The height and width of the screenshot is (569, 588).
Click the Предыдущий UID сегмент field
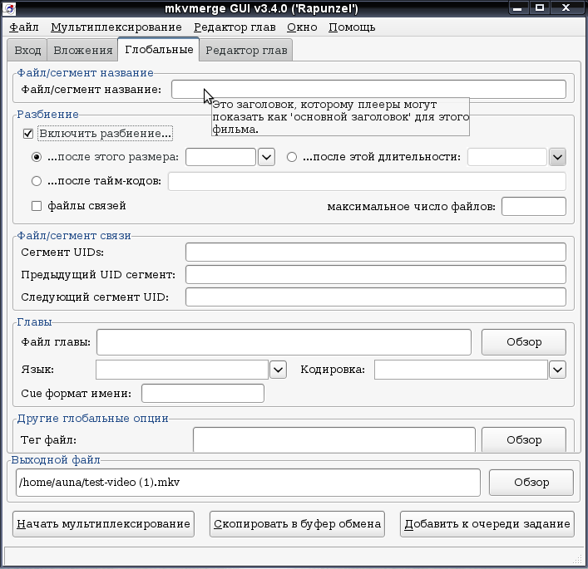coord(376,275)
